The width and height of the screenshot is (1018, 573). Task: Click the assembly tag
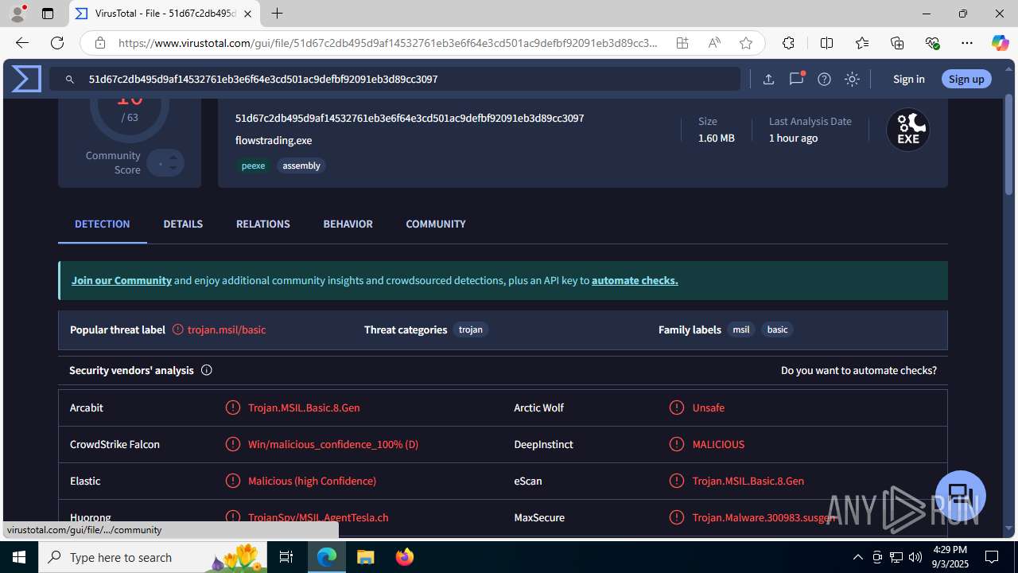[301, 166]
